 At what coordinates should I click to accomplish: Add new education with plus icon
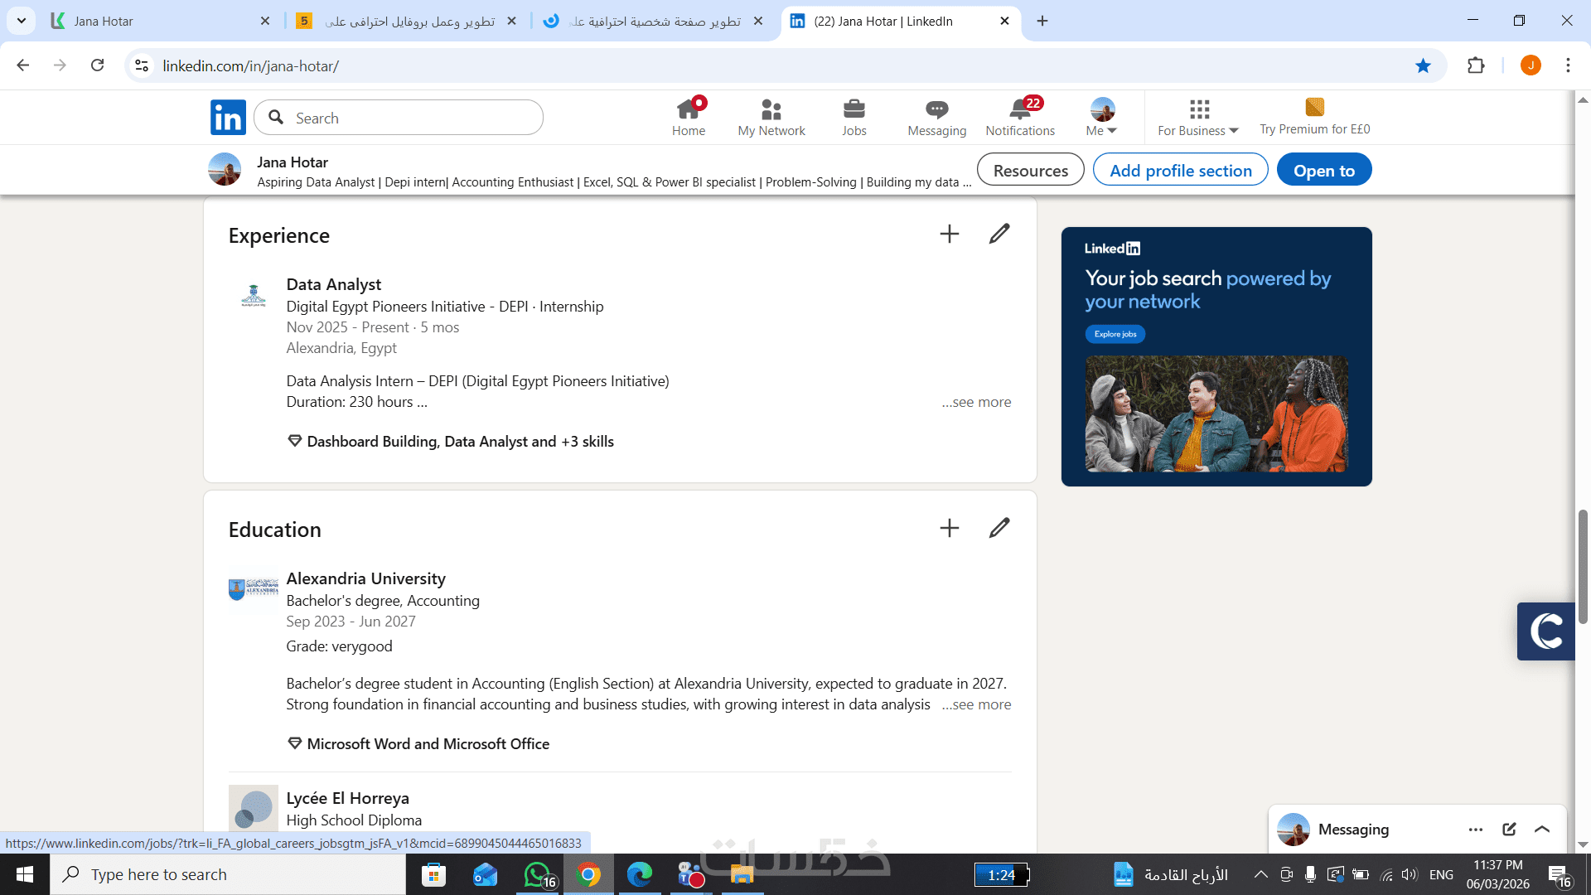click(x=950, y=528)
